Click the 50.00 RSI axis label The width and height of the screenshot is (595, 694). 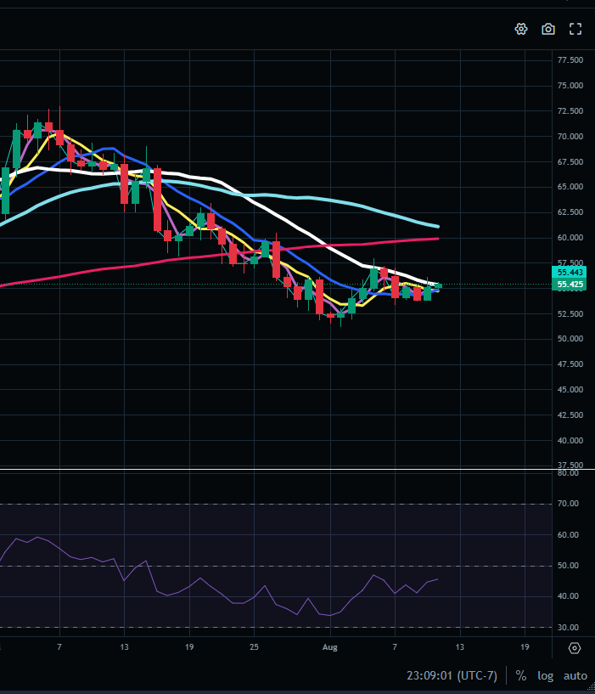tap(568, 566)
